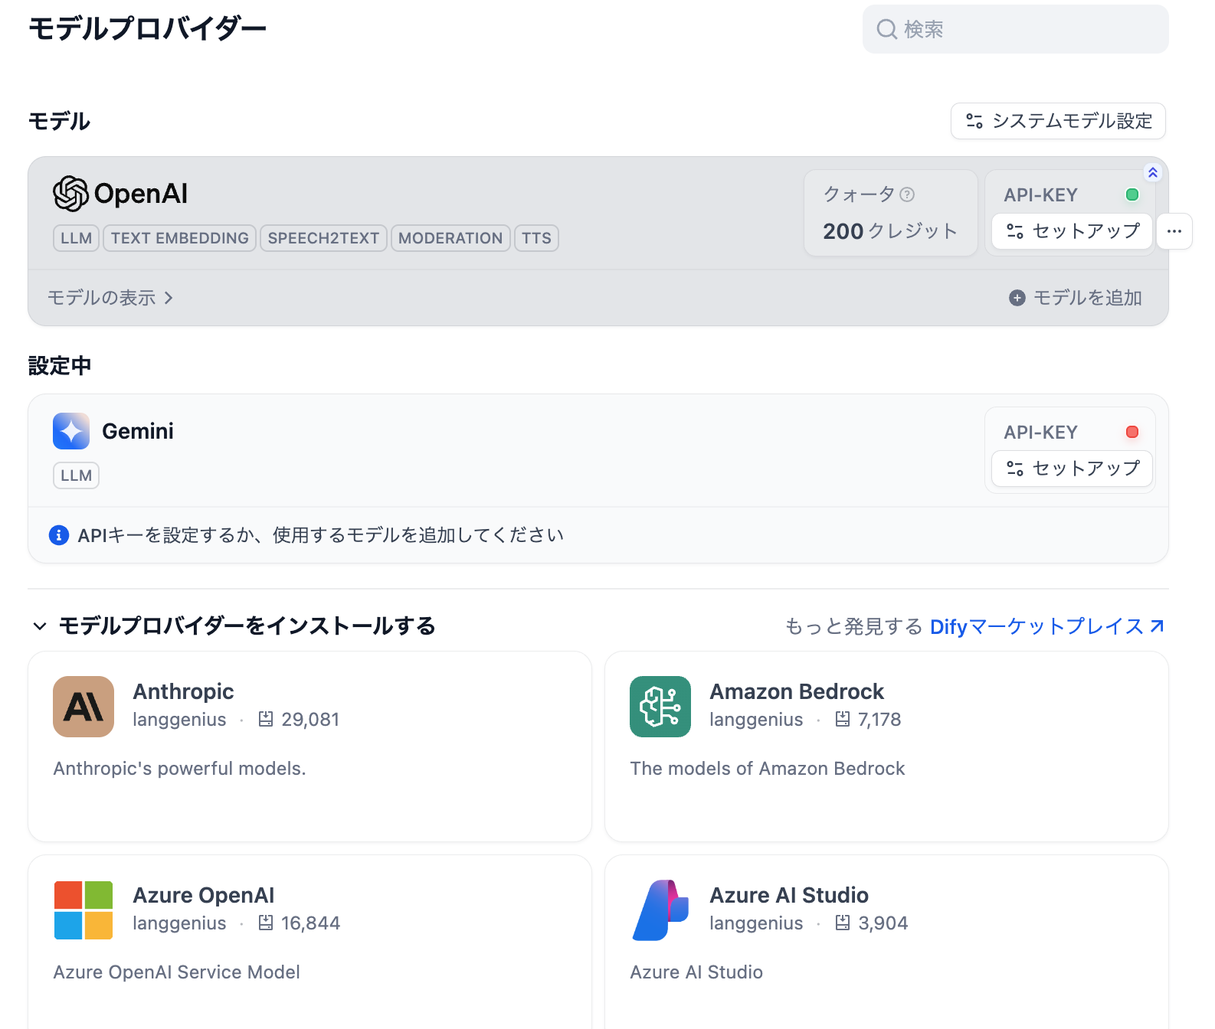1215x1029 pixels.
Task: Click the Gemini sparkle icon
Action: pos(71,431)
